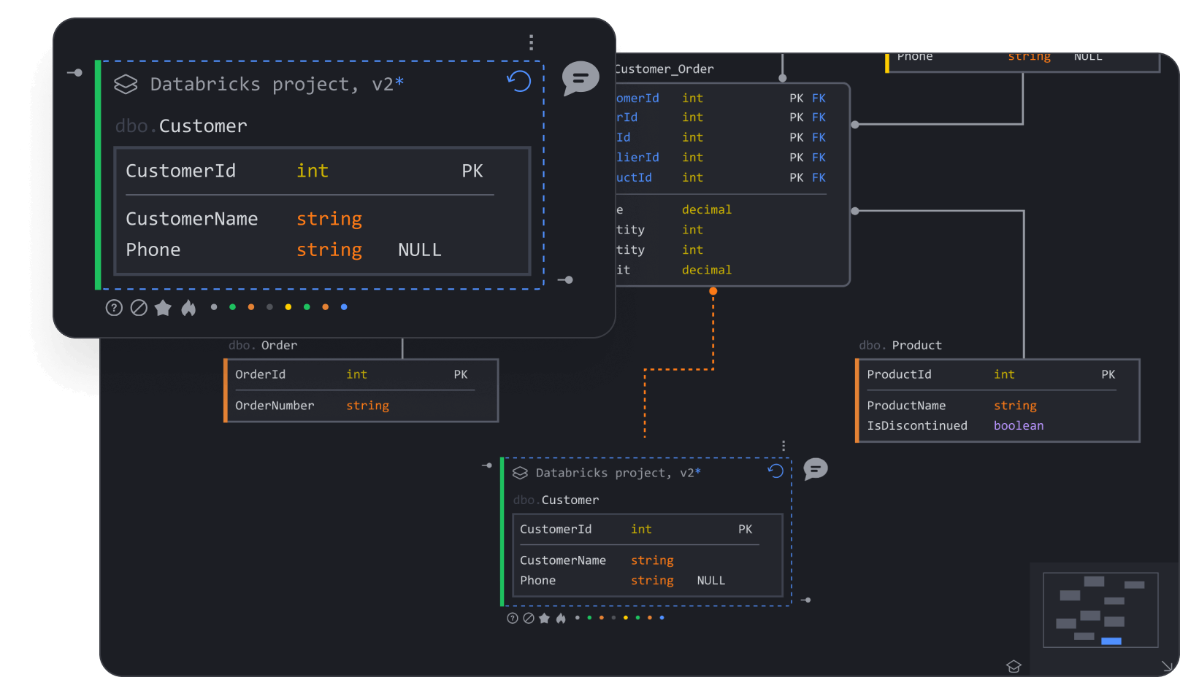Click the star icon below the large Customer card

click(163, 308)
